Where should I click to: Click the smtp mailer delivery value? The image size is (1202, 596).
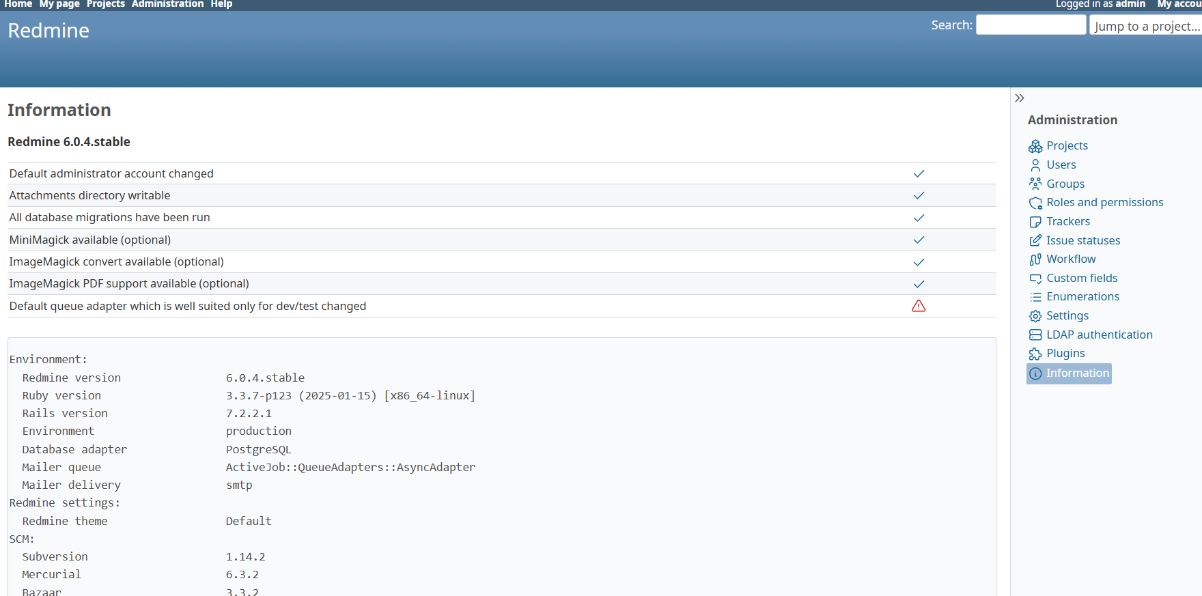(239, 485)
